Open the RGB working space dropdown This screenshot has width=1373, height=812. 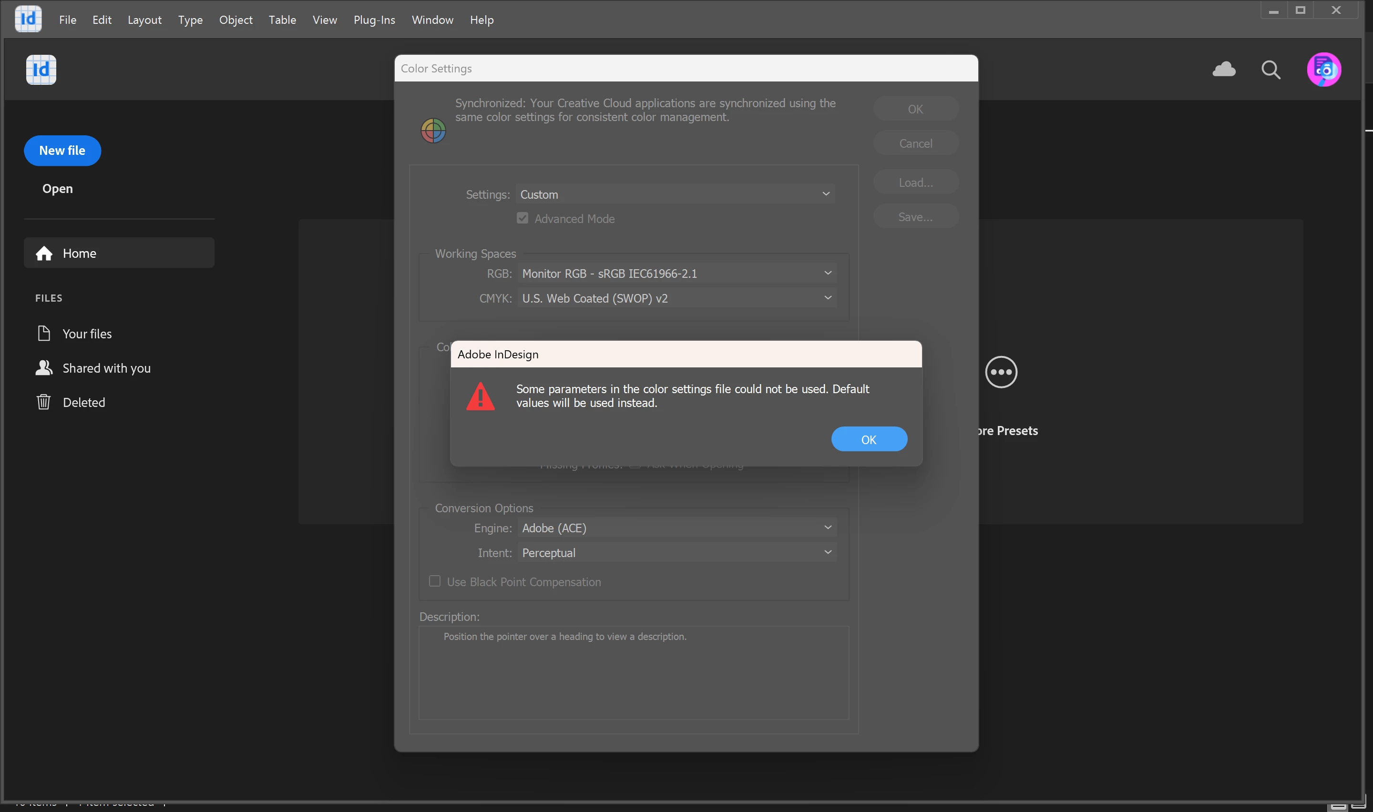point(676,273)
